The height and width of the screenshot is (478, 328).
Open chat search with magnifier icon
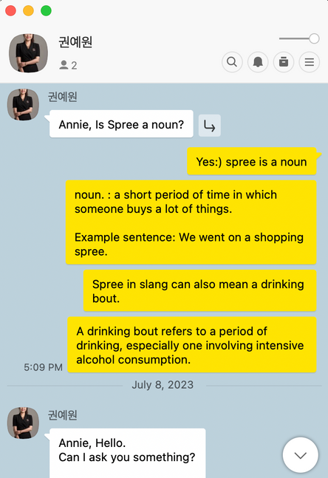(232, 62)
